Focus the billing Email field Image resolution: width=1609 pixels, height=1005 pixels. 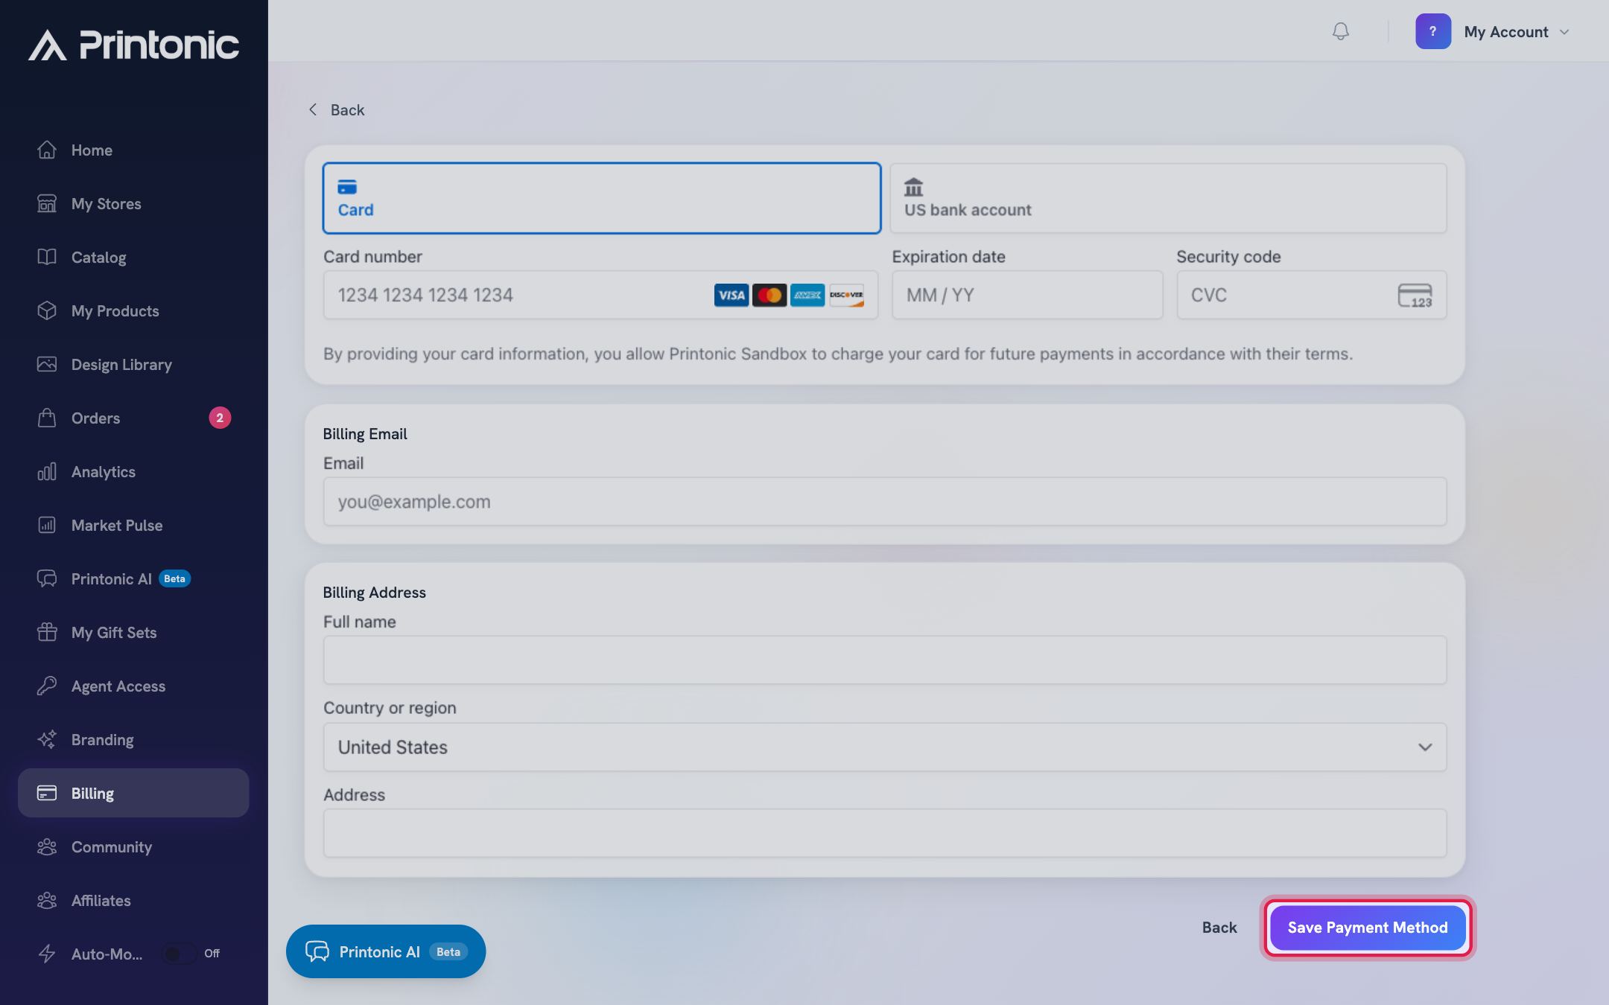[x=884, y=502]
